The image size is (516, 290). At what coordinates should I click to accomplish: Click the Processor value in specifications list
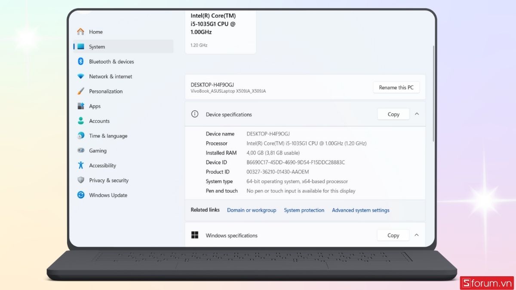coord(307,143)
